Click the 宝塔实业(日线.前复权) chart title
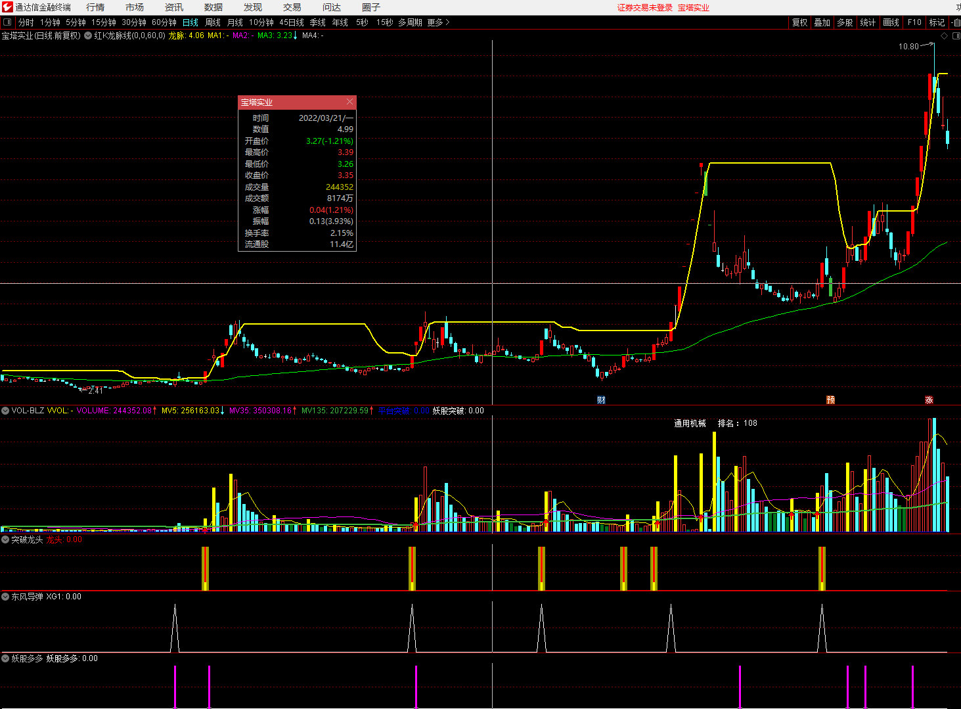 41,35
